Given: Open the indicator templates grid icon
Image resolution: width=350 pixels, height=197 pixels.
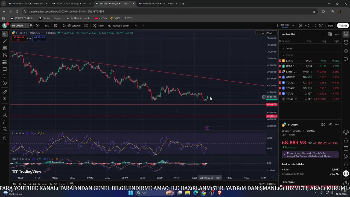Looking at the screenshot, I should point(86,25).
